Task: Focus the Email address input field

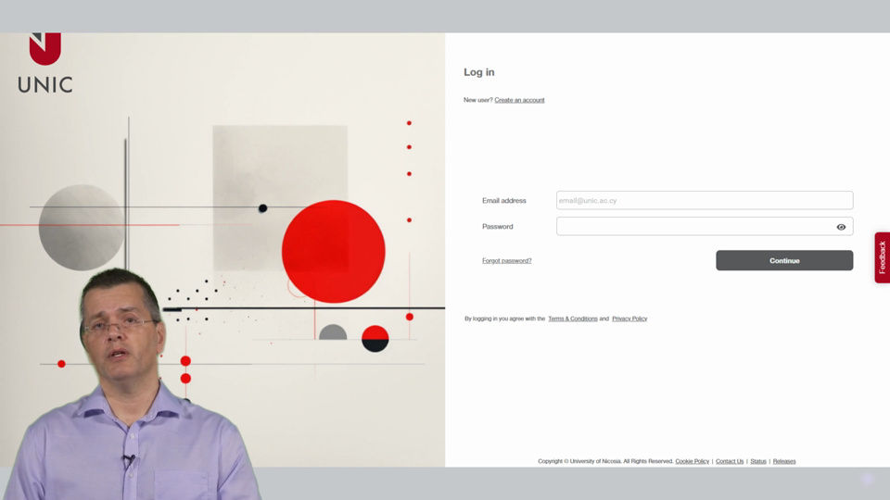Action: click(x=704, y=201)
